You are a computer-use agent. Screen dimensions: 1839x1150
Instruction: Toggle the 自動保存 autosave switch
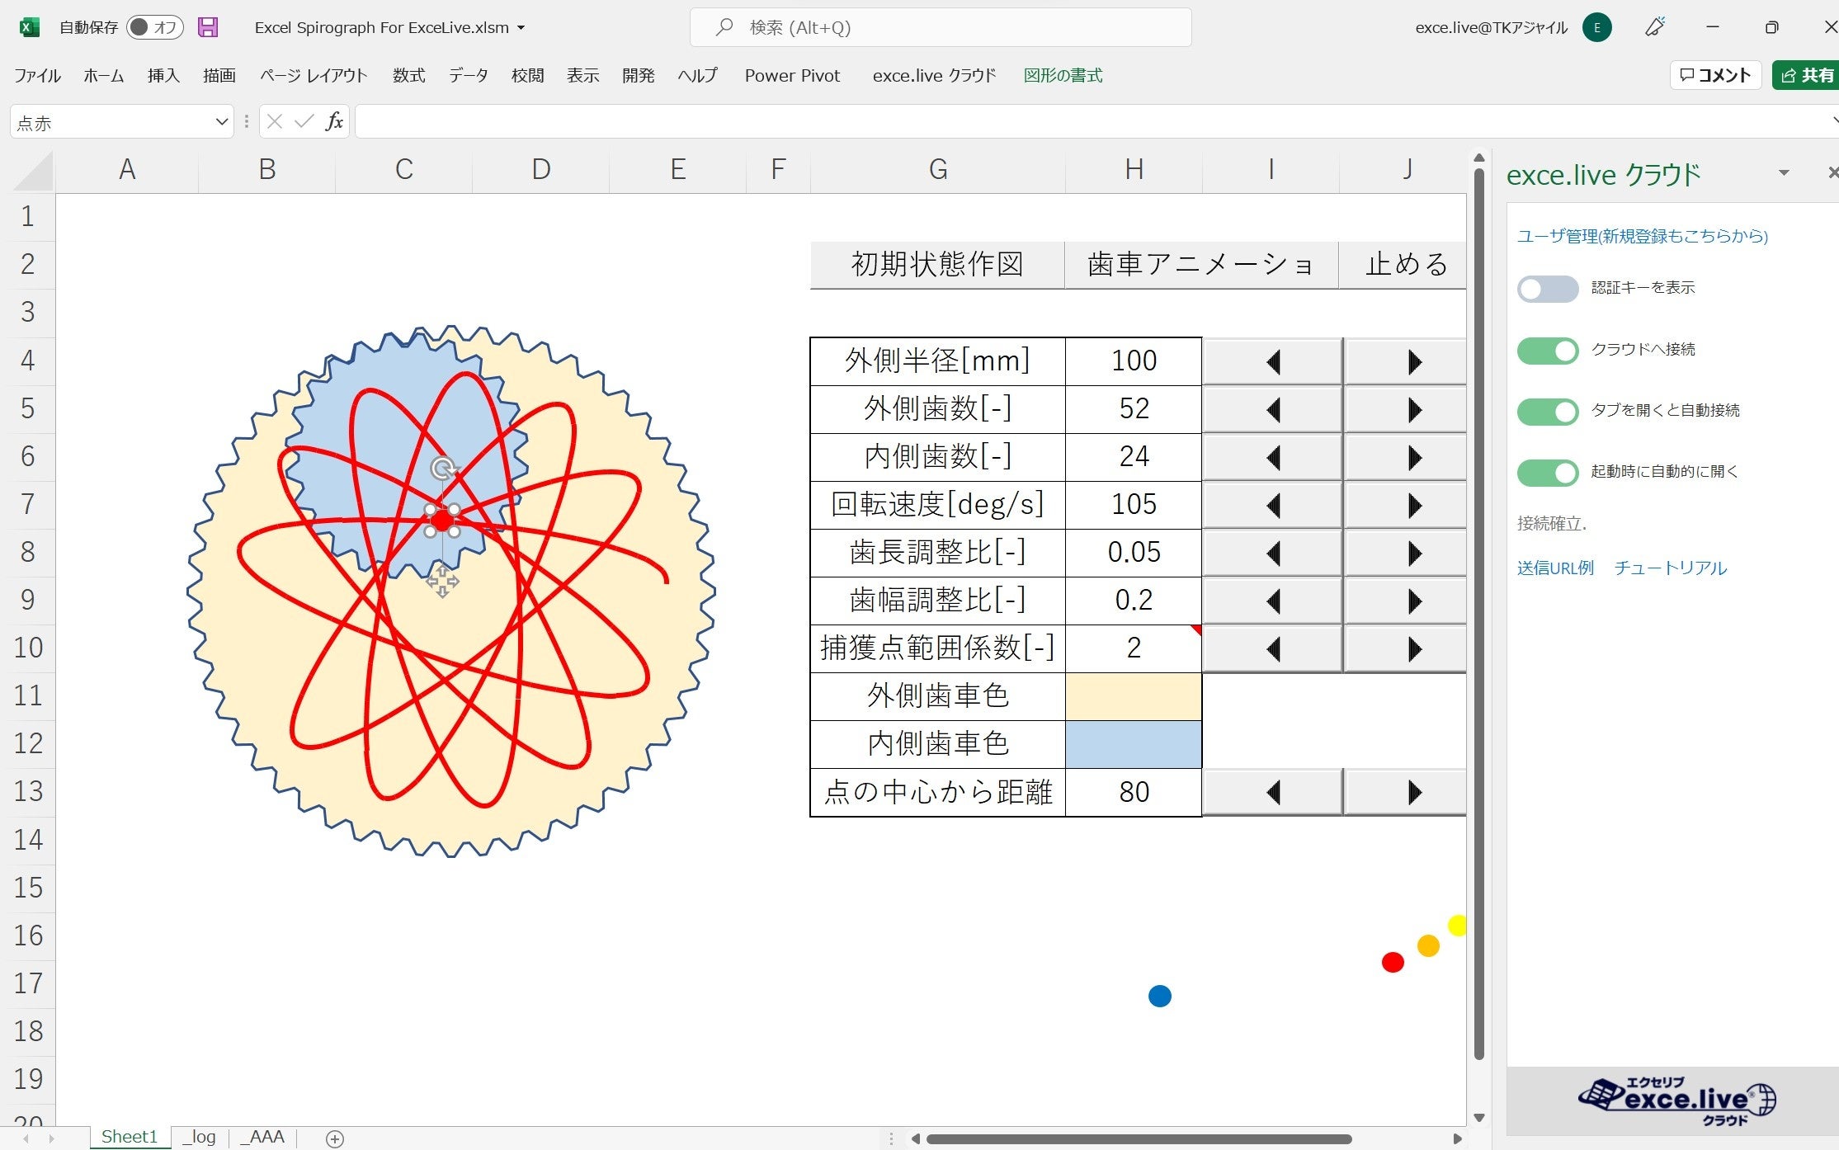(x=155, y=27)
